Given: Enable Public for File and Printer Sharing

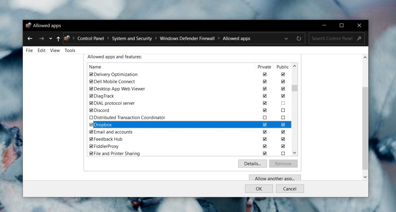Looking at the screenshot, I should coord(283,153).
